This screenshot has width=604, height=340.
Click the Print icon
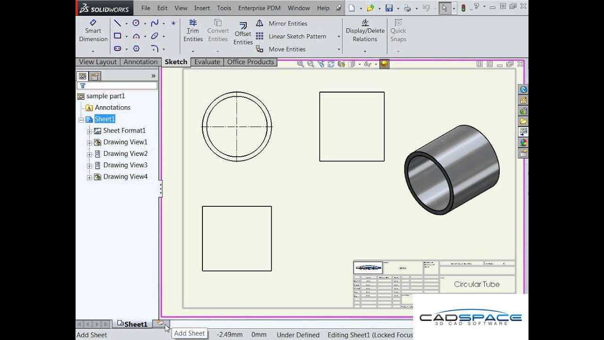pyautogui.click(x=407, y=8)
